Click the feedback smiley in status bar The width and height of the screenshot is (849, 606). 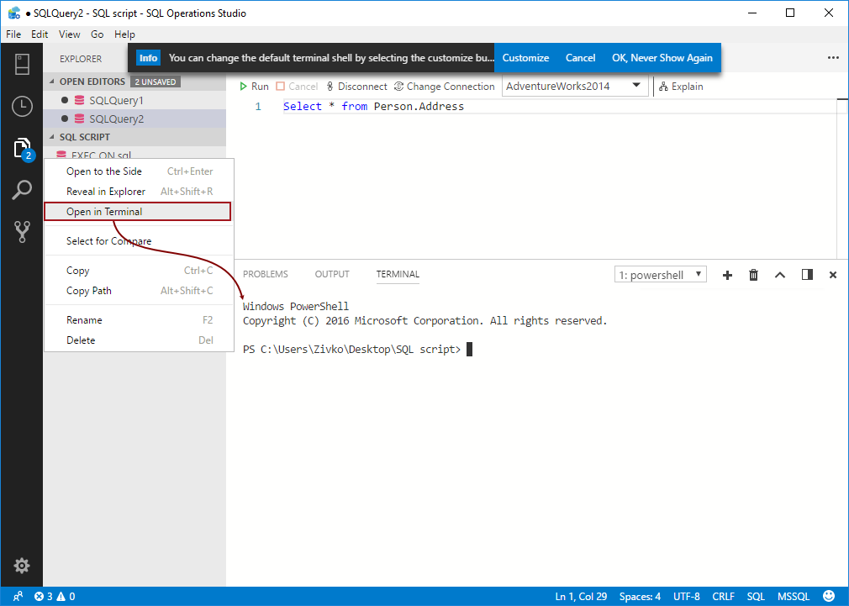pyautogui.click(x=829, y=596)
